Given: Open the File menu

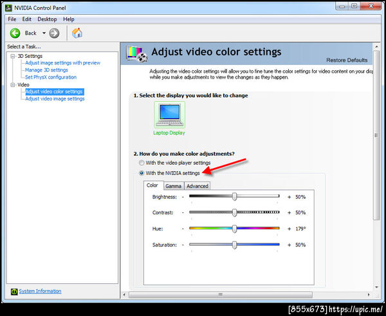Looking at the screenshot, I should (x=12, y=19).
